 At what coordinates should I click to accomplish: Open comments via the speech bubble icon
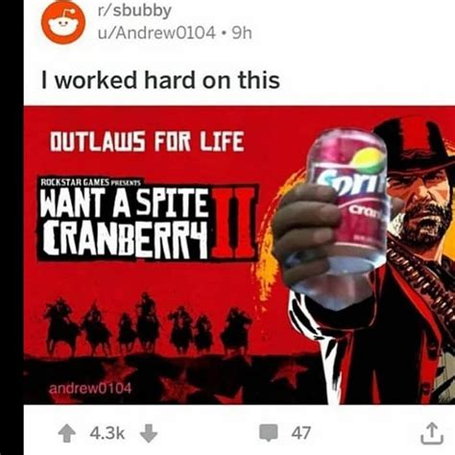click(x=269, y=433)
